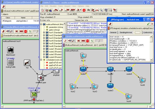
Task: Select the udpAppData-2 row in cQueue list
Action: (20, 21)
